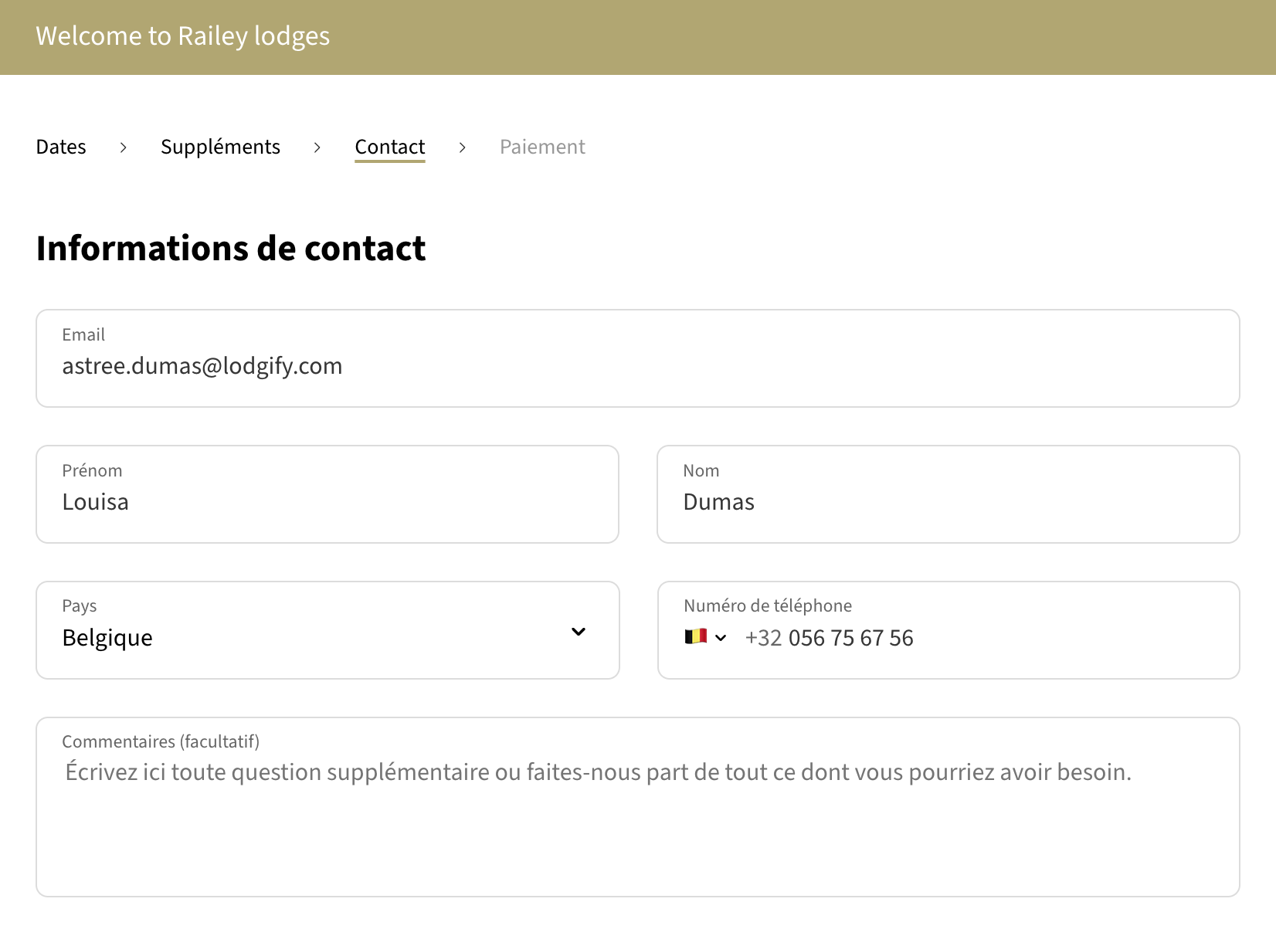Click the chevron after Suppléments
The image size is (1276, 936).
[x=317, y=148]
